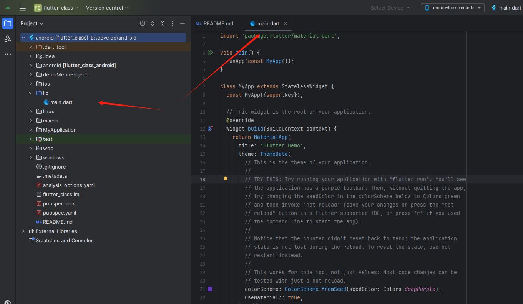This screenshot has width=523, height=304.
Task: Open Project panel options kebab menu
Action: [173, 23]
